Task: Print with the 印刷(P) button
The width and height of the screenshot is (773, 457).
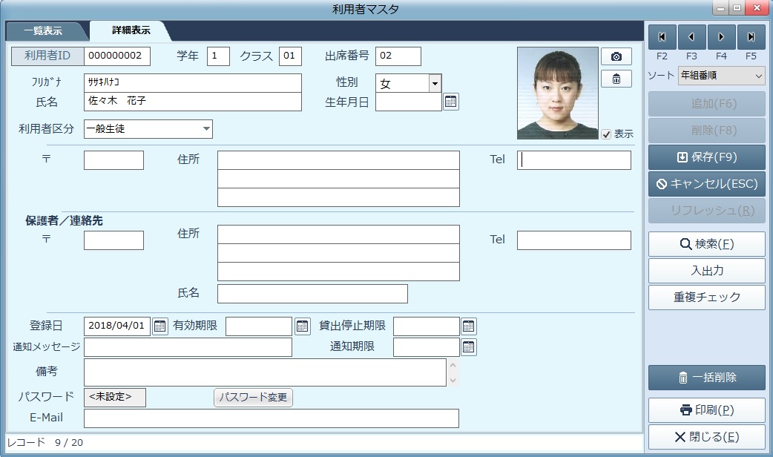Action: [x=706, y=410]
